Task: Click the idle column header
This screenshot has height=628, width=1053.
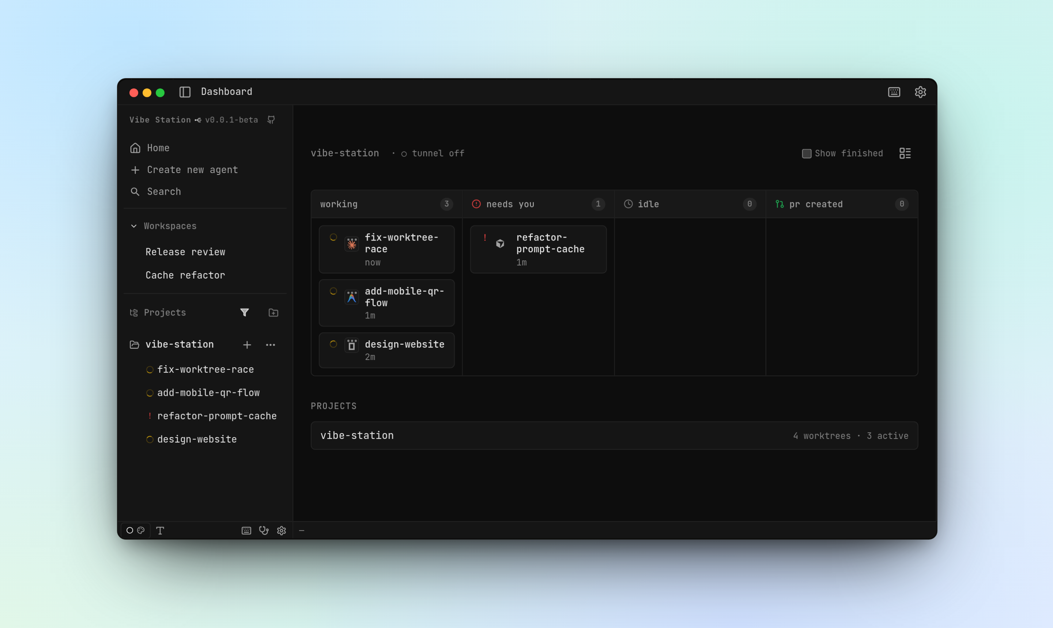Action: [x=690, y=204]
